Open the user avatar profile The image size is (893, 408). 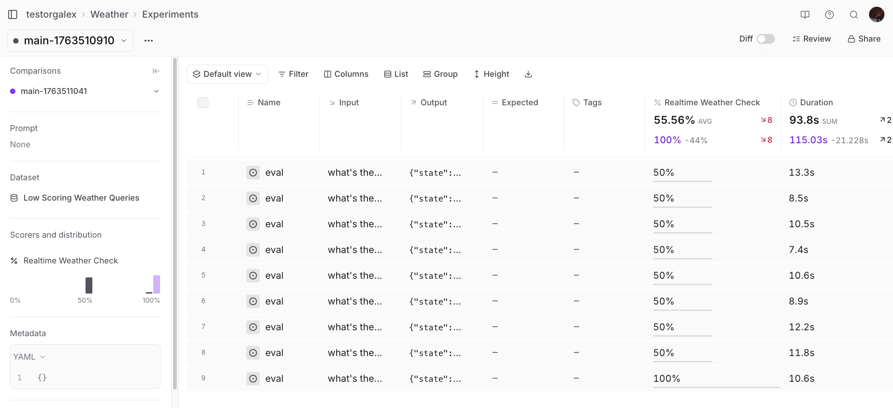click(876, 14)
